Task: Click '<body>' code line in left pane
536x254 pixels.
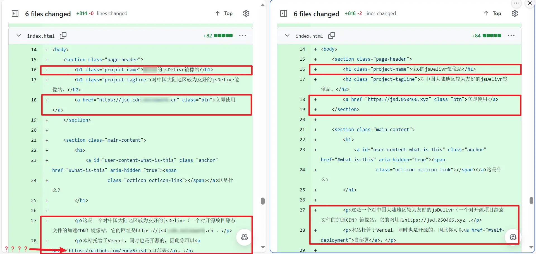Action: (61, 50)
